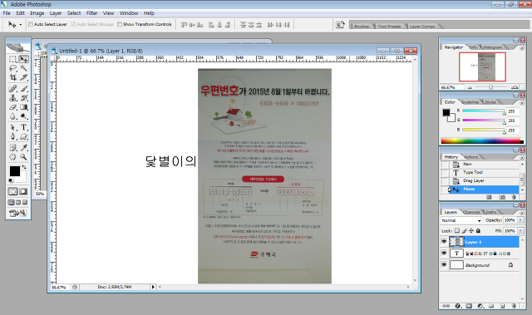
Task: Open the History panel options menu
Action: coord(522,158)
